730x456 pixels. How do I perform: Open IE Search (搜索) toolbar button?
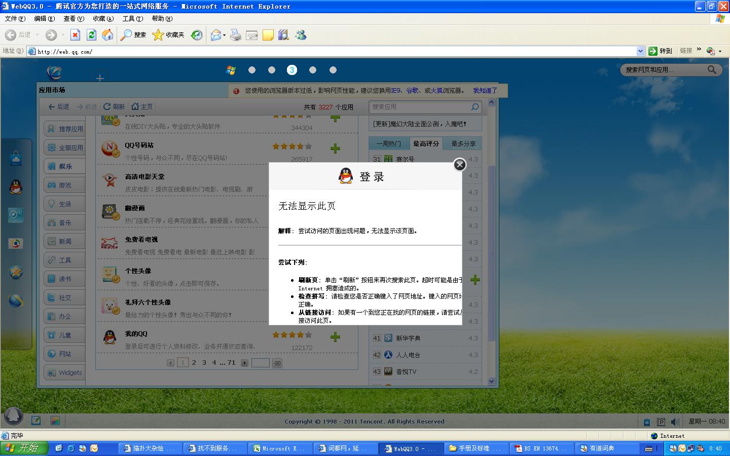[133, 35]
